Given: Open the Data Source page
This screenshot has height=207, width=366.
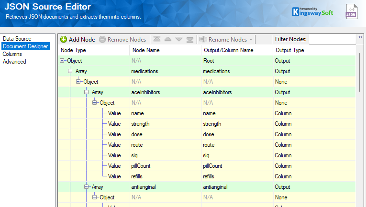Looking at the screenshot, I should tap(17, 39).
